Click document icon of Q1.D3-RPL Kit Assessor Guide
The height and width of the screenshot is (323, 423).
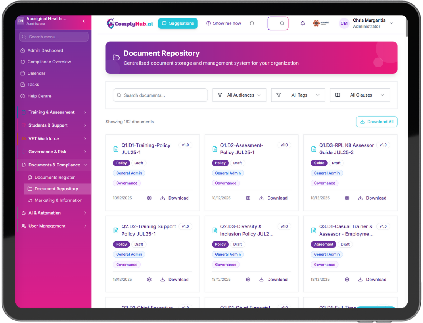click(x=314, y=149)
